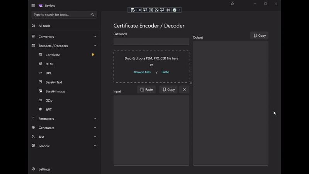Click the green checkmark status icon

[x=175, y=10]
